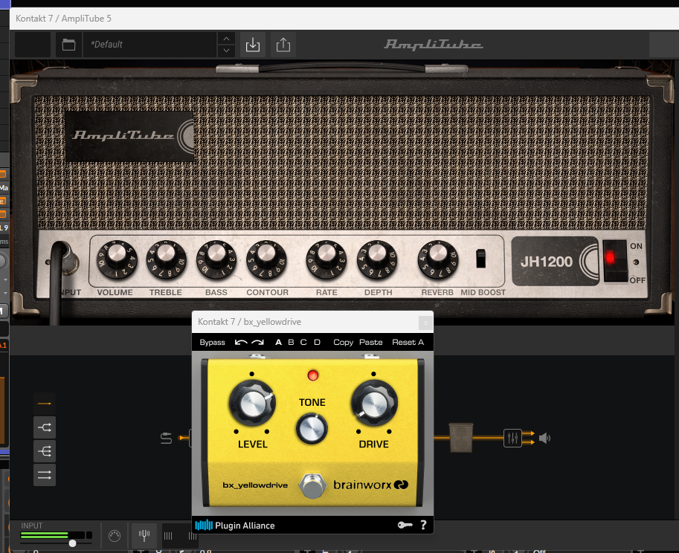Stomp the bx_yellowdrive footswitch
679x553 pixels.
pos(312,485)
